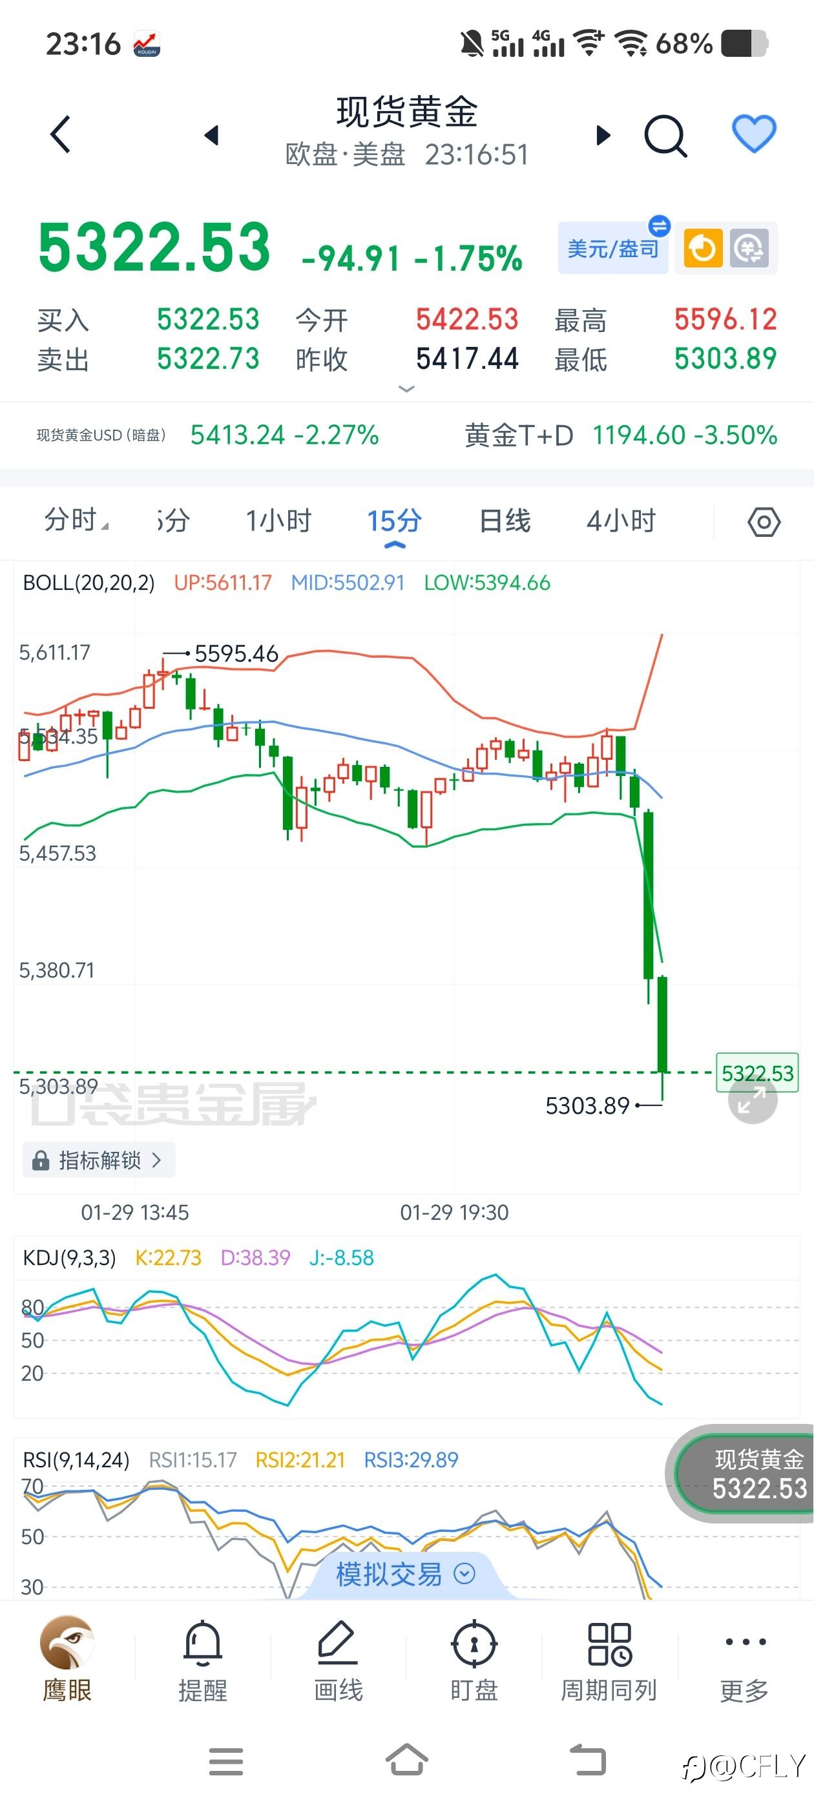
Task: Switch currency unit 美元/盎司 toggle
Action: coord(613,249)
